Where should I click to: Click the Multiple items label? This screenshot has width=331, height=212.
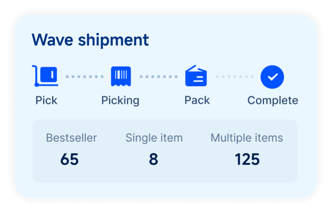pyautogui.click(x=247, y=138)
